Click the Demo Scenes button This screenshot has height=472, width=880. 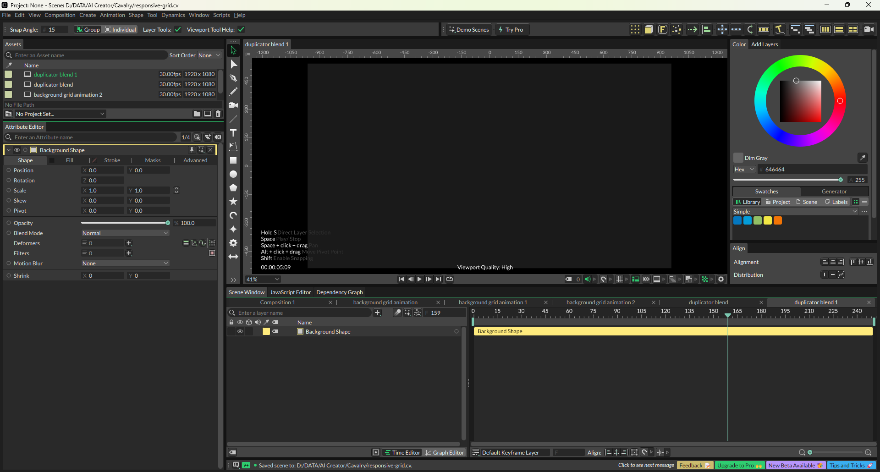tap(469, 30)
